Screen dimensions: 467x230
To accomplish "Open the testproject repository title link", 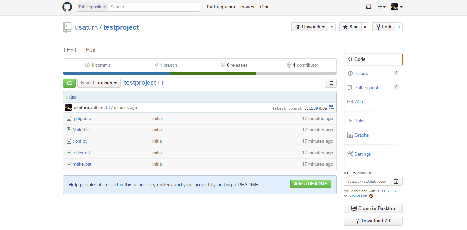I will click(x=121, y=27).
